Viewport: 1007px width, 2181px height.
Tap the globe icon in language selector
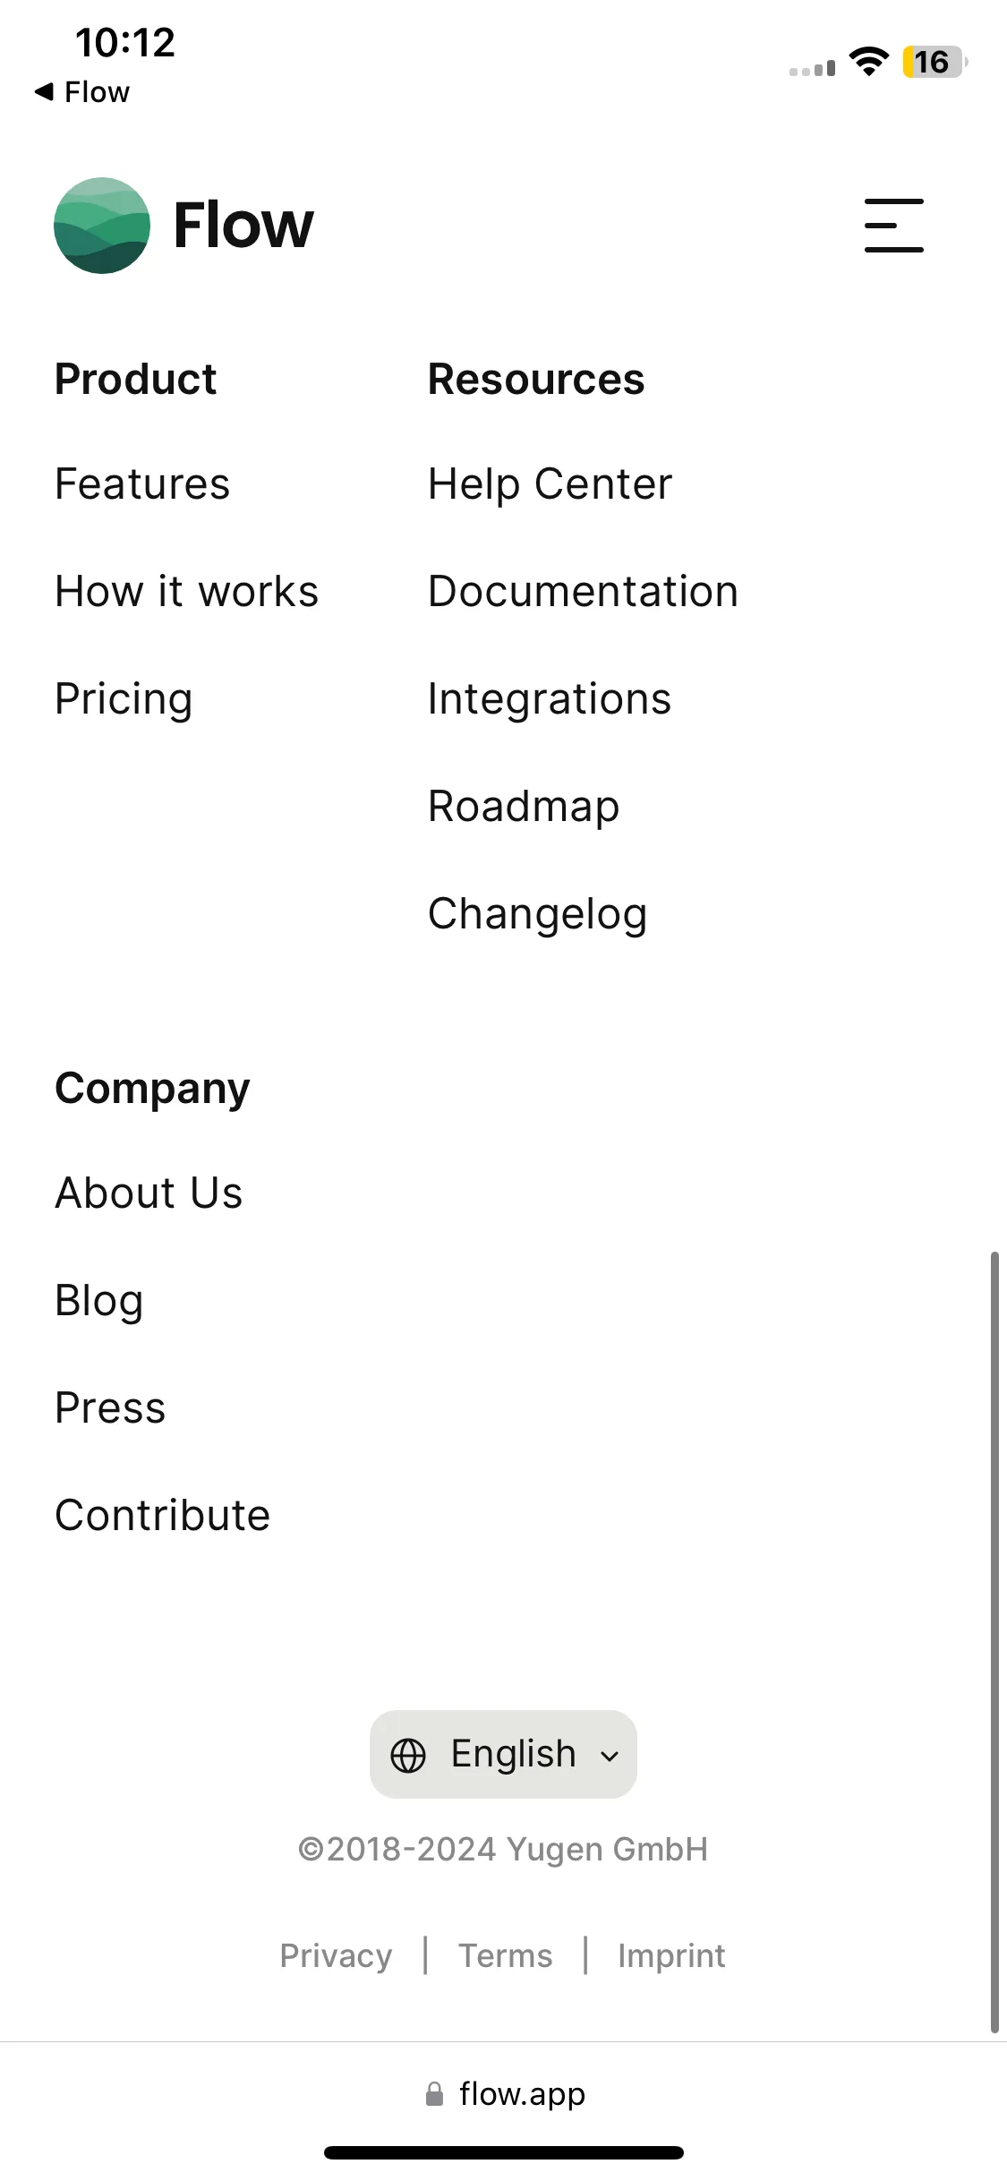408,1755
